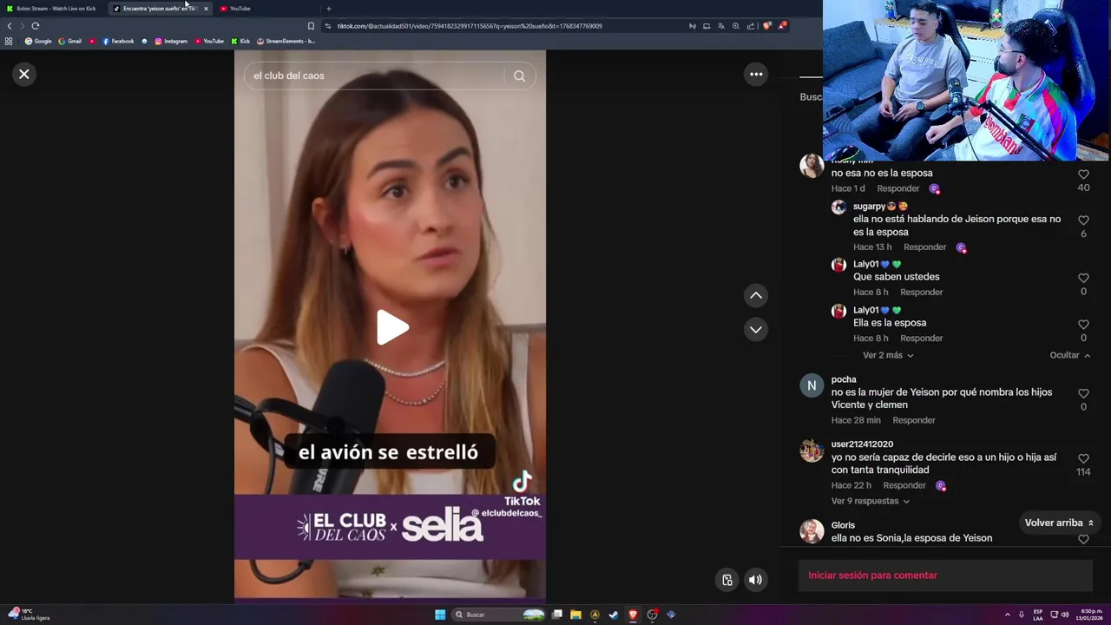1111x625 pixels.
Task: Reply to pocha's comment
Action: tap(914, 420)
